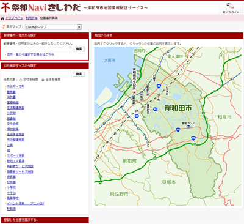Click blue route shield near 岸和田市 label
244x224 pixels.
(155, 110)
